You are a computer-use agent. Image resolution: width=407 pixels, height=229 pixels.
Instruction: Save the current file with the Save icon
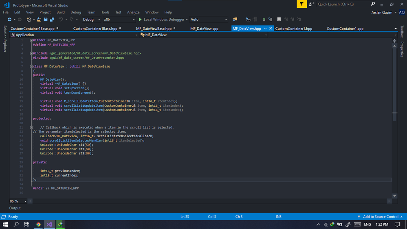45,20
